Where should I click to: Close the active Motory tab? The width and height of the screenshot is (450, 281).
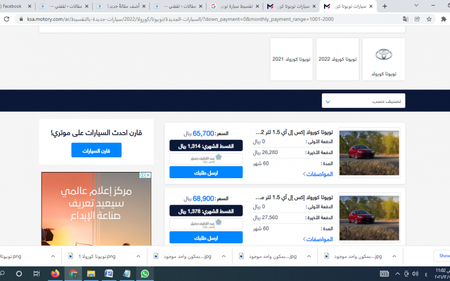371,6
